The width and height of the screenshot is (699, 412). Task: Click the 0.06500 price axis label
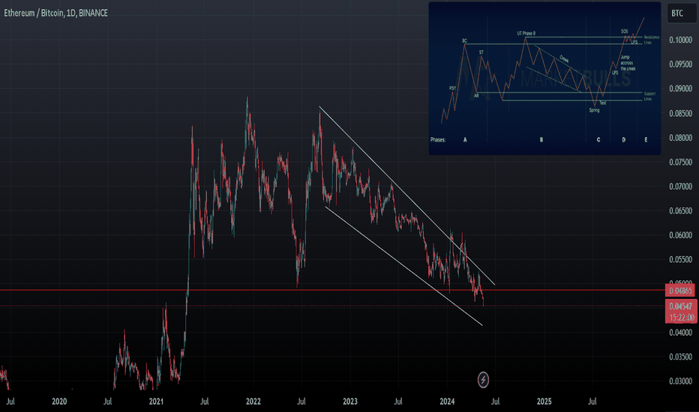680,210
